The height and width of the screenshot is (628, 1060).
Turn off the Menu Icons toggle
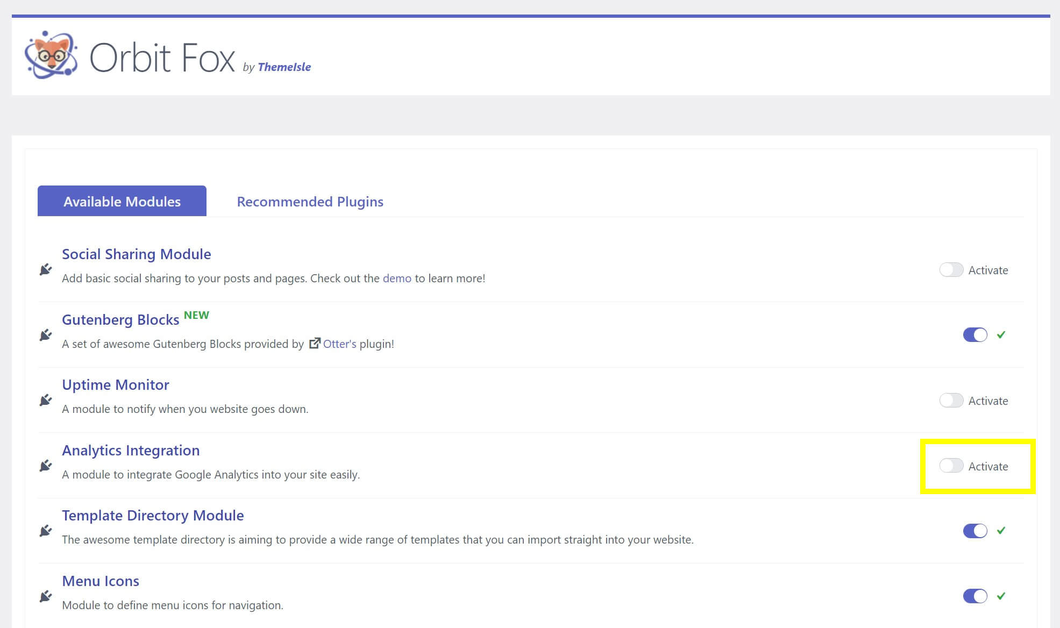tap(975, 596)
